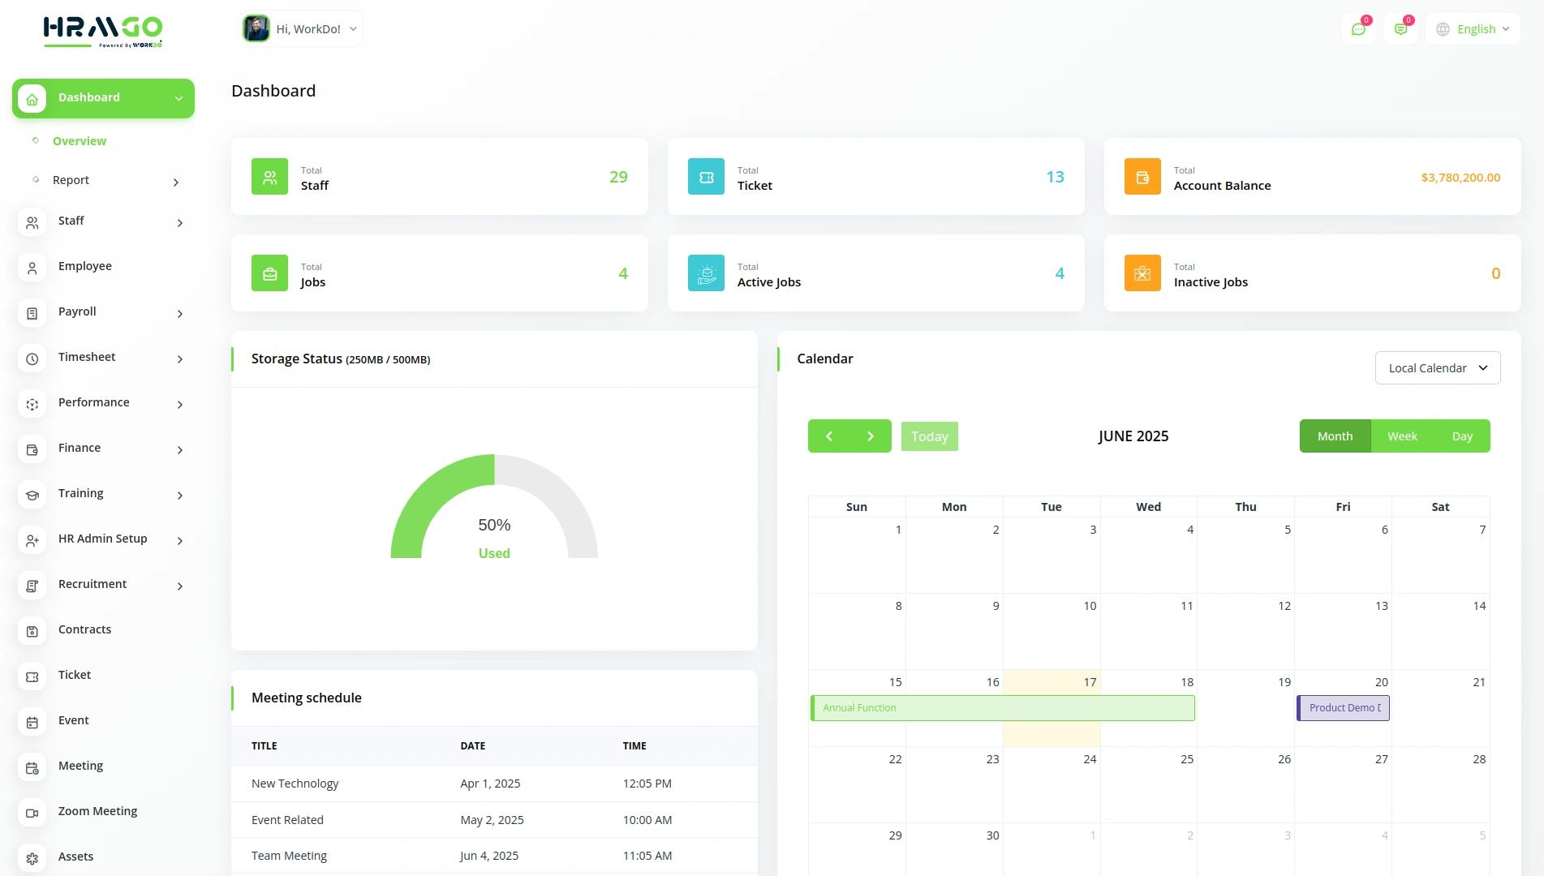Click the Account Balance wallet icon
Viewport: 1544px width, 876px height.
pos(1142,177)
